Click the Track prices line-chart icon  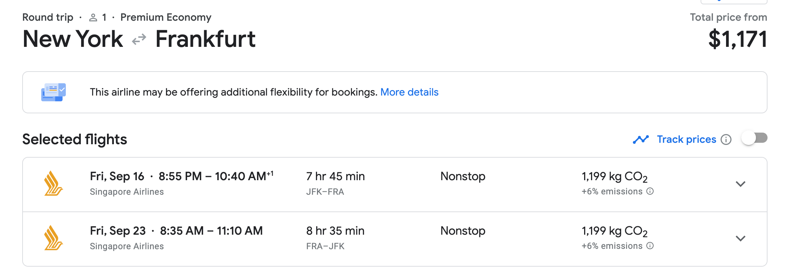(x=641, y=139)
